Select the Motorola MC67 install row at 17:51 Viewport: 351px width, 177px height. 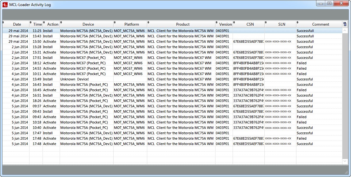click(x=127, y=58)
